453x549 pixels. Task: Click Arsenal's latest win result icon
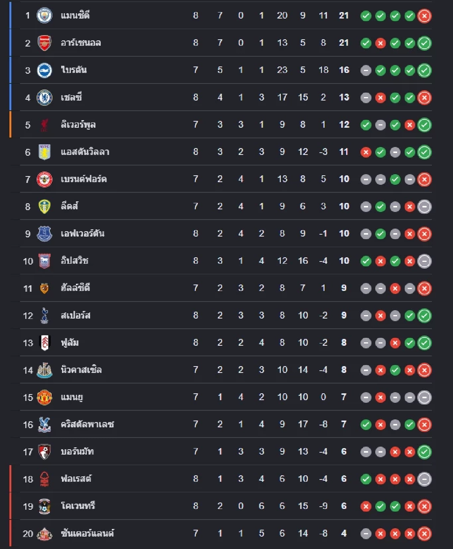pyautogui.click(x=424, y=43)
